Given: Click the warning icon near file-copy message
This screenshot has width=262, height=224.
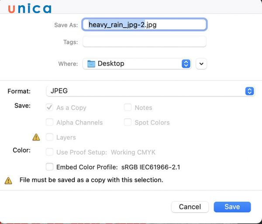Looking at the screenshot, I should (8, 180).
